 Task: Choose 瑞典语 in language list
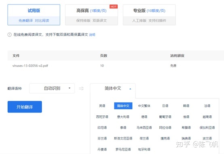click(186, 138)
